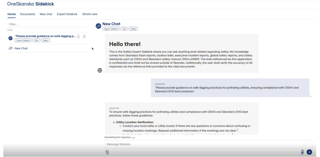Click the 2:00:07 PM bot response timestamp
Viewport: 320px width, 157px height.
click(114, 108)
